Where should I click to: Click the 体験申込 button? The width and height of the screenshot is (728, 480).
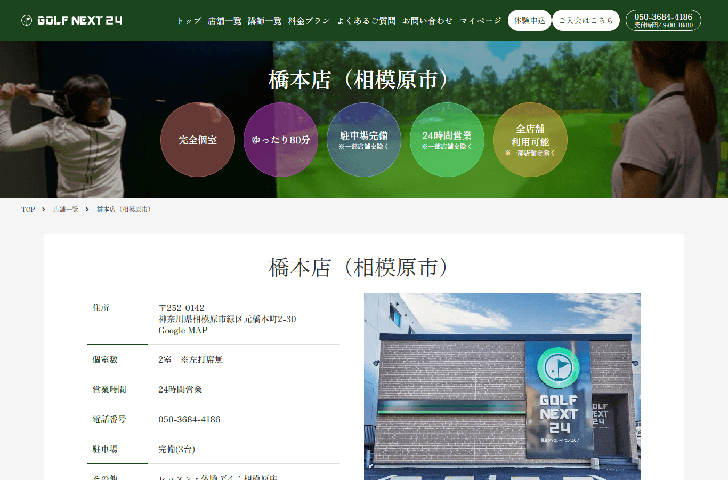point(530,20)
